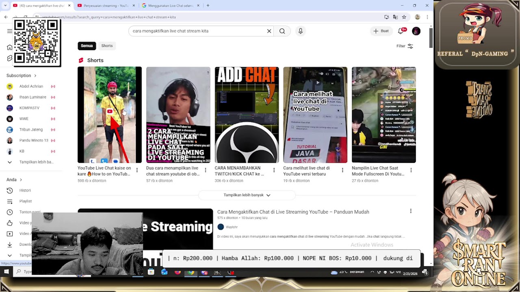Expand Shorts with 'Tampilkan lebih banyak'
This screenshot has width=520, height=292.
(247, 195)
